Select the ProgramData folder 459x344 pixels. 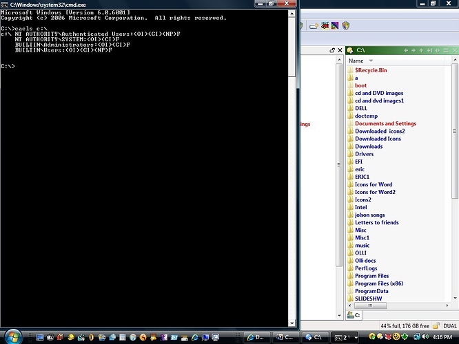click(371, 291)
